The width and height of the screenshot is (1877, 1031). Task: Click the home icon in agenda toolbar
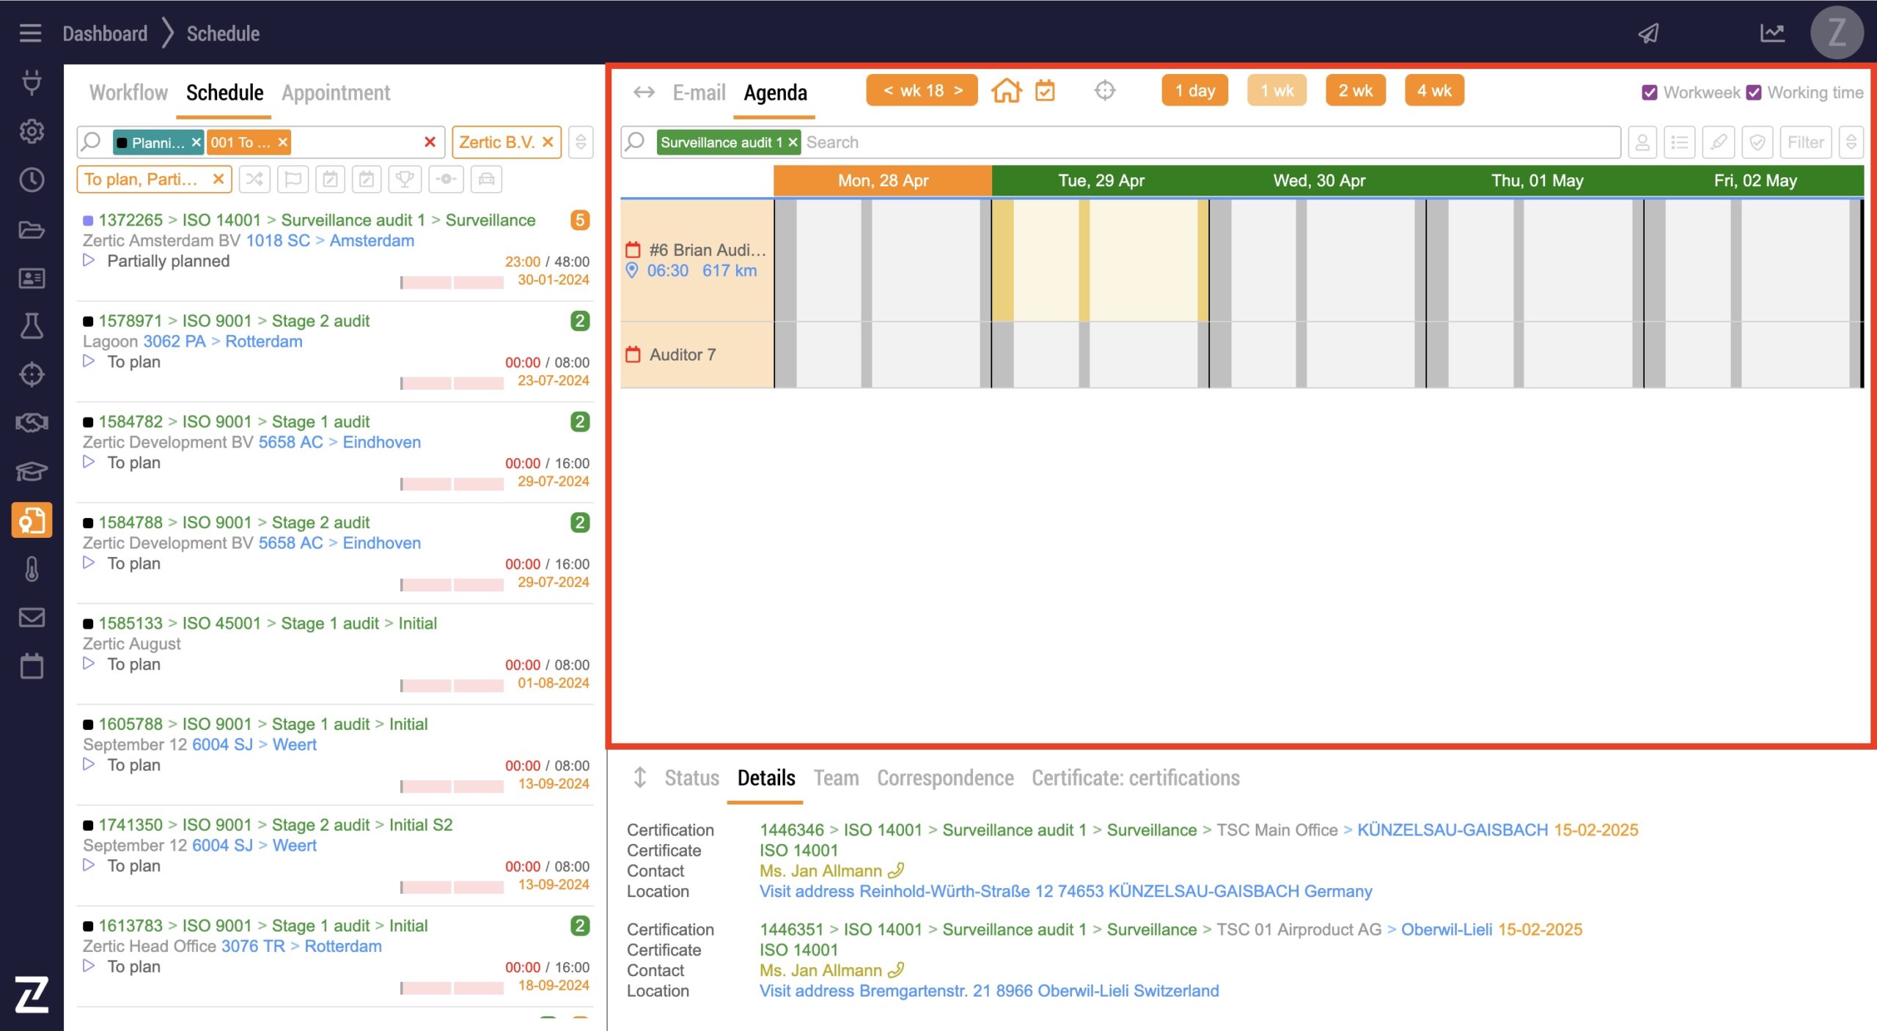point(1006,91)
